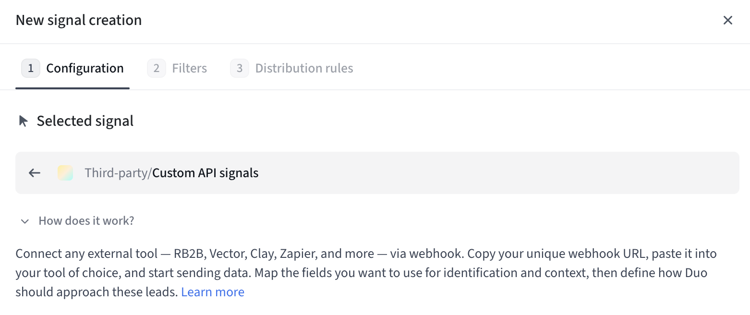Click the step 3 number badge
The height and width of the screenshot is (315, 750).
click(240, 69)
